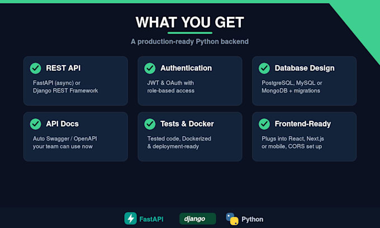Click the subtitle 'A production-ready Python backend'
The image size is (380, 228).
(x=190, y=42)
